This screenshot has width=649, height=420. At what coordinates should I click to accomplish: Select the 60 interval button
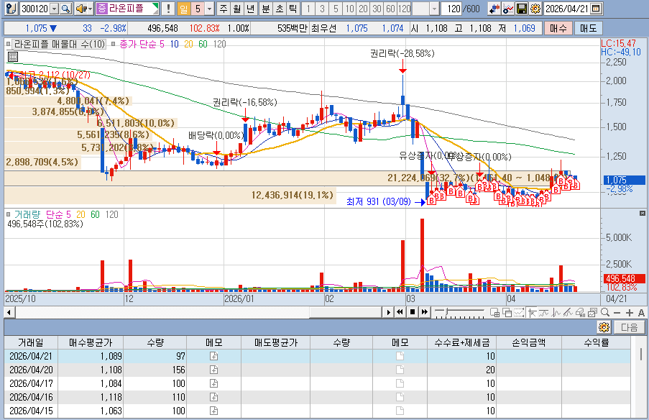(391, 9)
